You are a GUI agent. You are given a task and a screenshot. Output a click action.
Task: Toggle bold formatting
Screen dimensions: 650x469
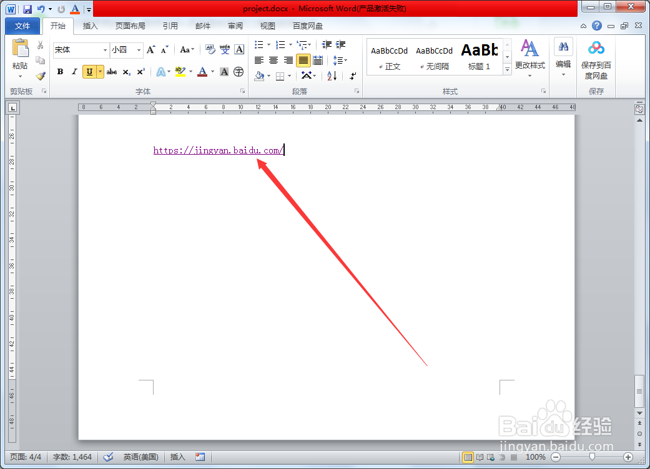point(60,72)
